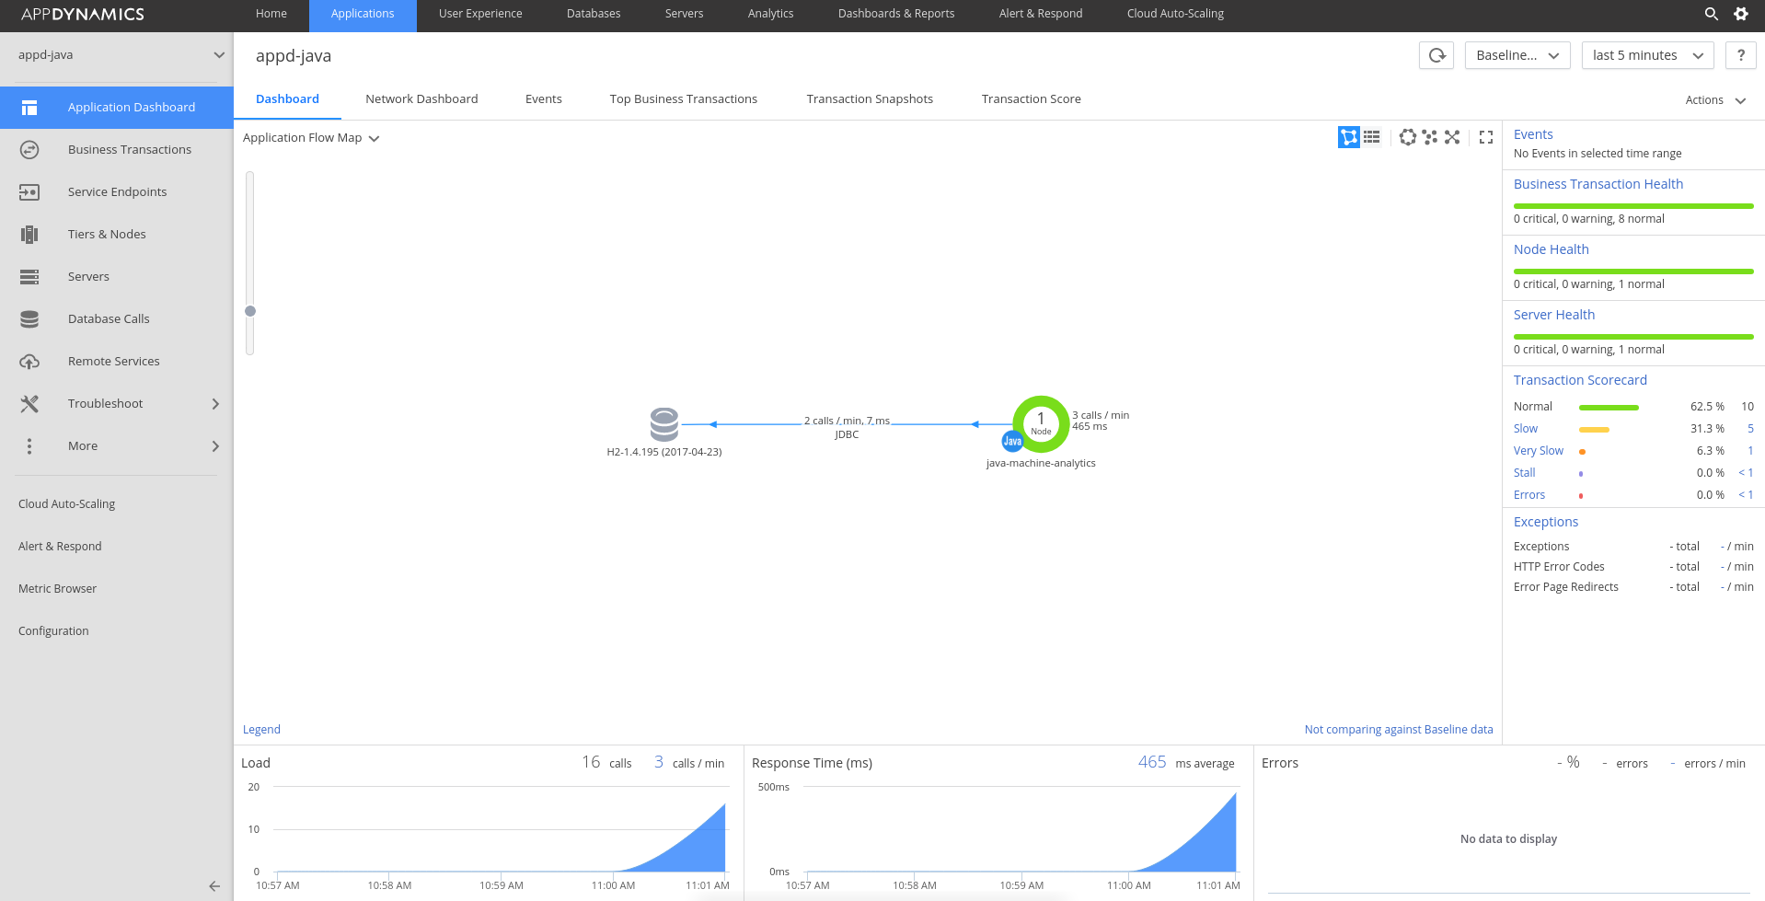This screenshot has height=901, width=1765.
Task: Open the Transaction Scorecard link
Action: click(1580, 380)
